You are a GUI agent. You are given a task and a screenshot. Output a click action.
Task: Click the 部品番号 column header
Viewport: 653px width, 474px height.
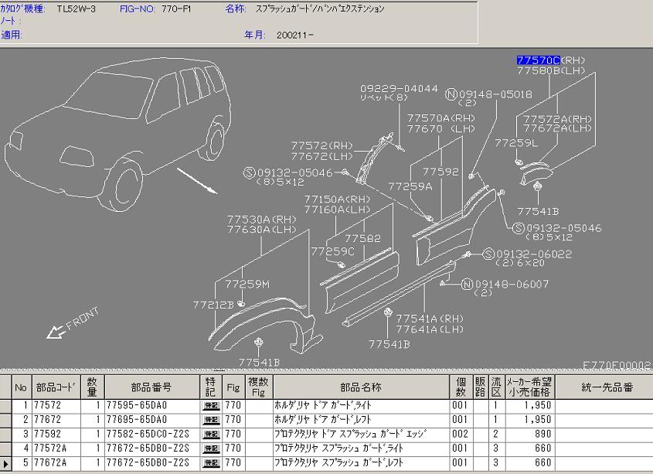[151, 387]
